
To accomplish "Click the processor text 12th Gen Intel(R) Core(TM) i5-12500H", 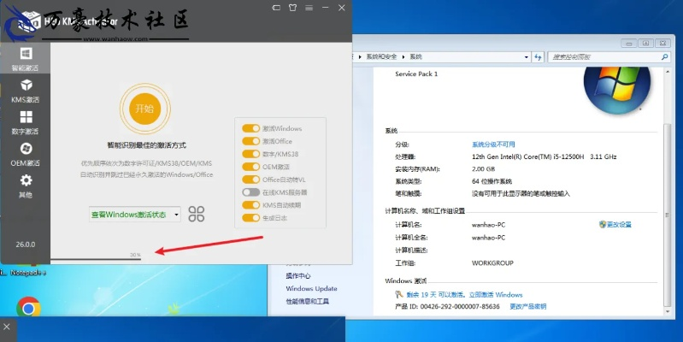I will coord(527,156).
